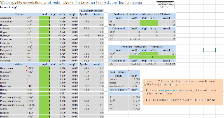Select the 'Iodine' label cell

(x=13, y=83)
